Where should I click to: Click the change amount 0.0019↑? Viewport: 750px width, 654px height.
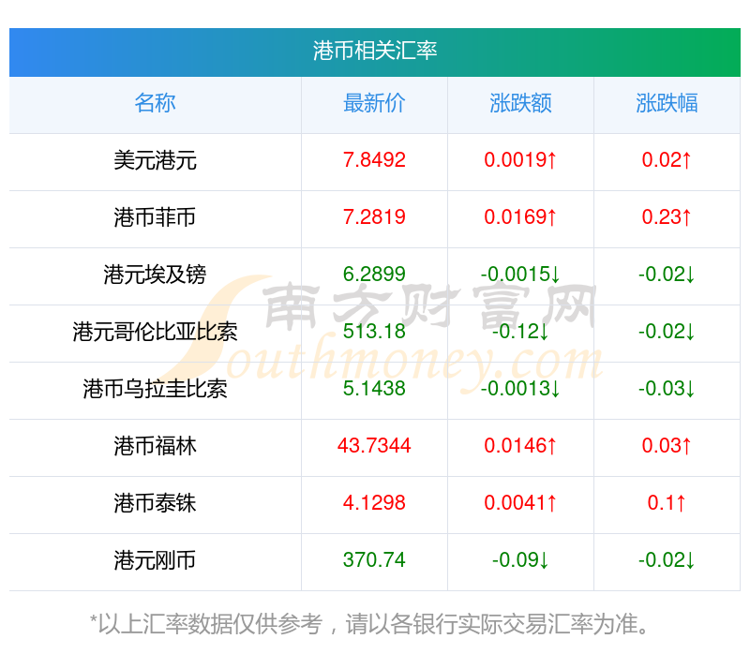point(520,159)
